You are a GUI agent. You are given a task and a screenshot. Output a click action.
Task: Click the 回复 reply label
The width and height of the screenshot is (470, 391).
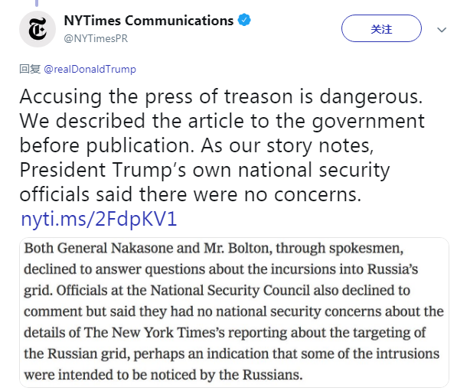(30, 69)
